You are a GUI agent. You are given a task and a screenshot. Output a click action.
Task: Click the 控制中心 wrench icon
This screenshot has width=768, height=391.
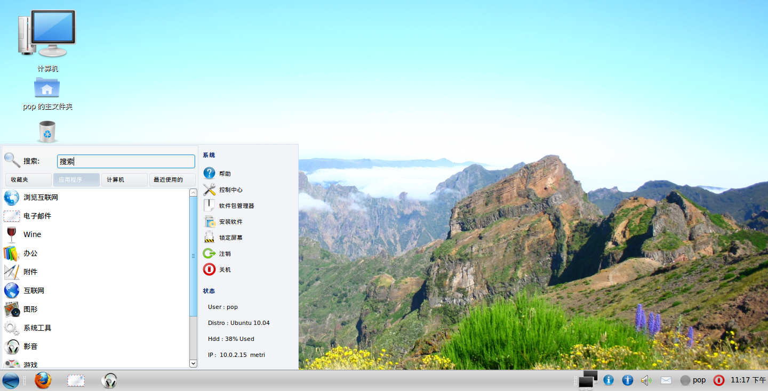(210, 190)
